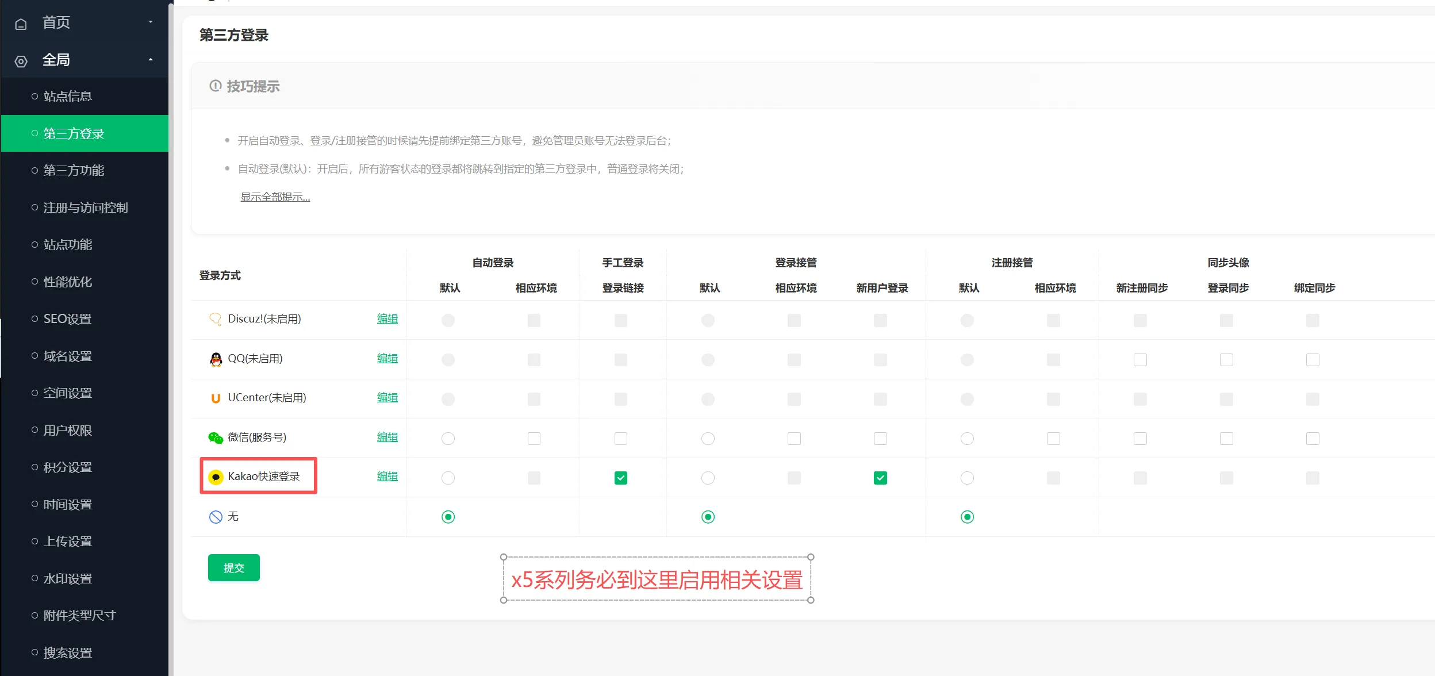Open 空间设置 sidebar item
This screenshot has width=1435, height=676.
tap(85, 393)
